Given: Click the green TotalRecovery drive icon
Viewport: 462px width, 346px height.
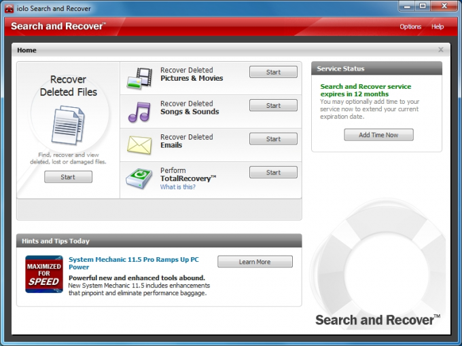Looking at the screenshot, I should [x=139, y=178].
